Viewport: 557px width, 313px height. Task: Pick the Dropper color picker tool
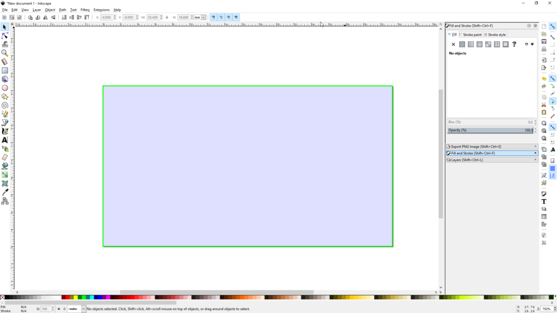tap(4, 192)
